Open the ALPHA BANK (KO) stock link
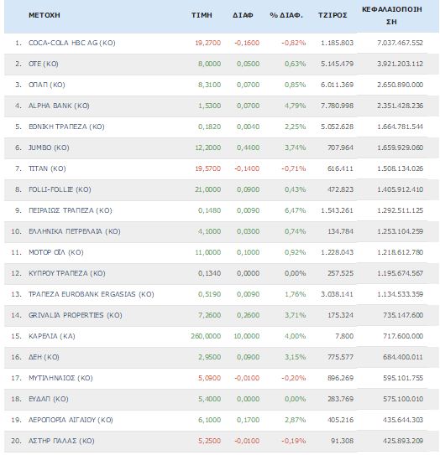 tap(59, 106)
